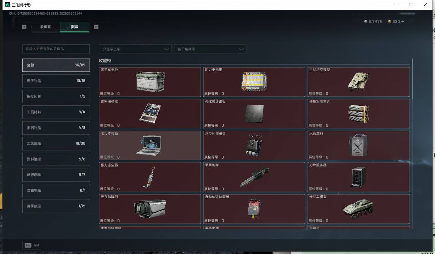Image resolution: width=435 pixels, height=254 pixels.
Task: Click the 主战坦克模型 tank model image
Action: click(x=359, y=82)
